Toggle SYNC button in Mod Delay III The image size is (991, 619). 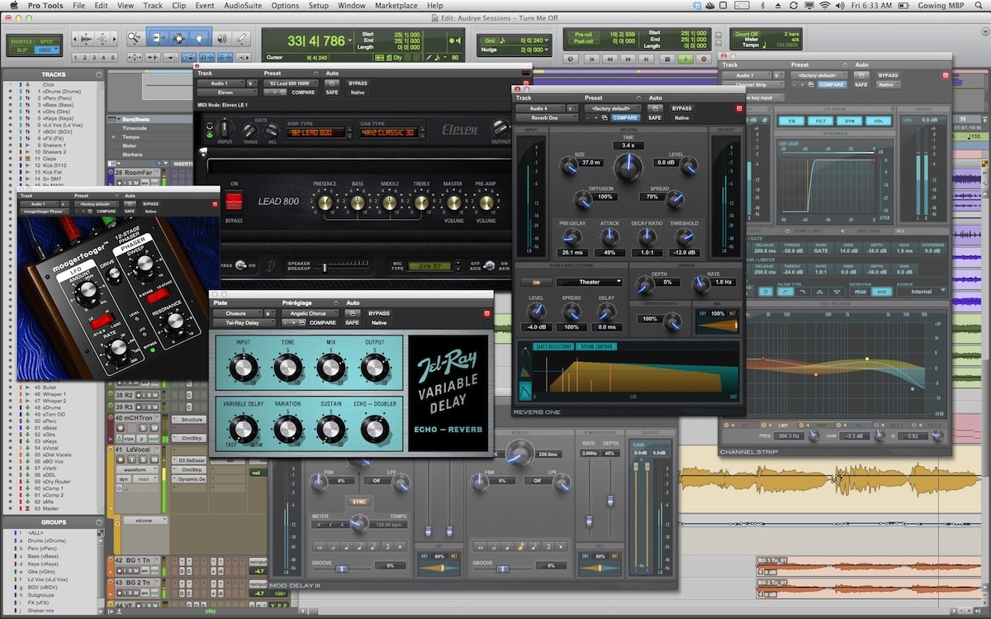click(358, 501)
